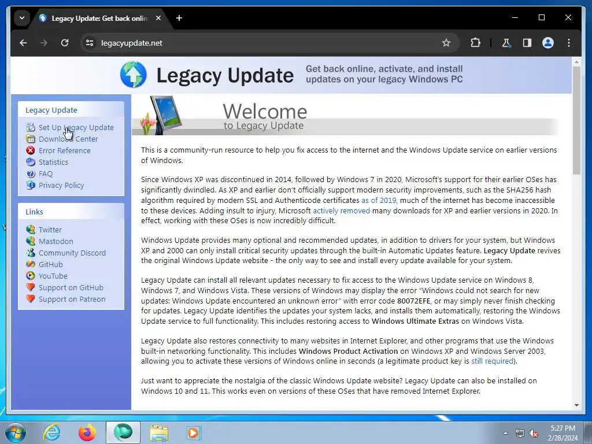
Task: Launch Internet Explorer from the taskbar
Action: pos(51,432)
